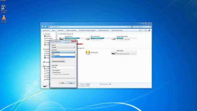This screenshot has width=197, height=111.
Task: Select the System Reserved (F:) drive icon
Action: [x=114, y=39]
